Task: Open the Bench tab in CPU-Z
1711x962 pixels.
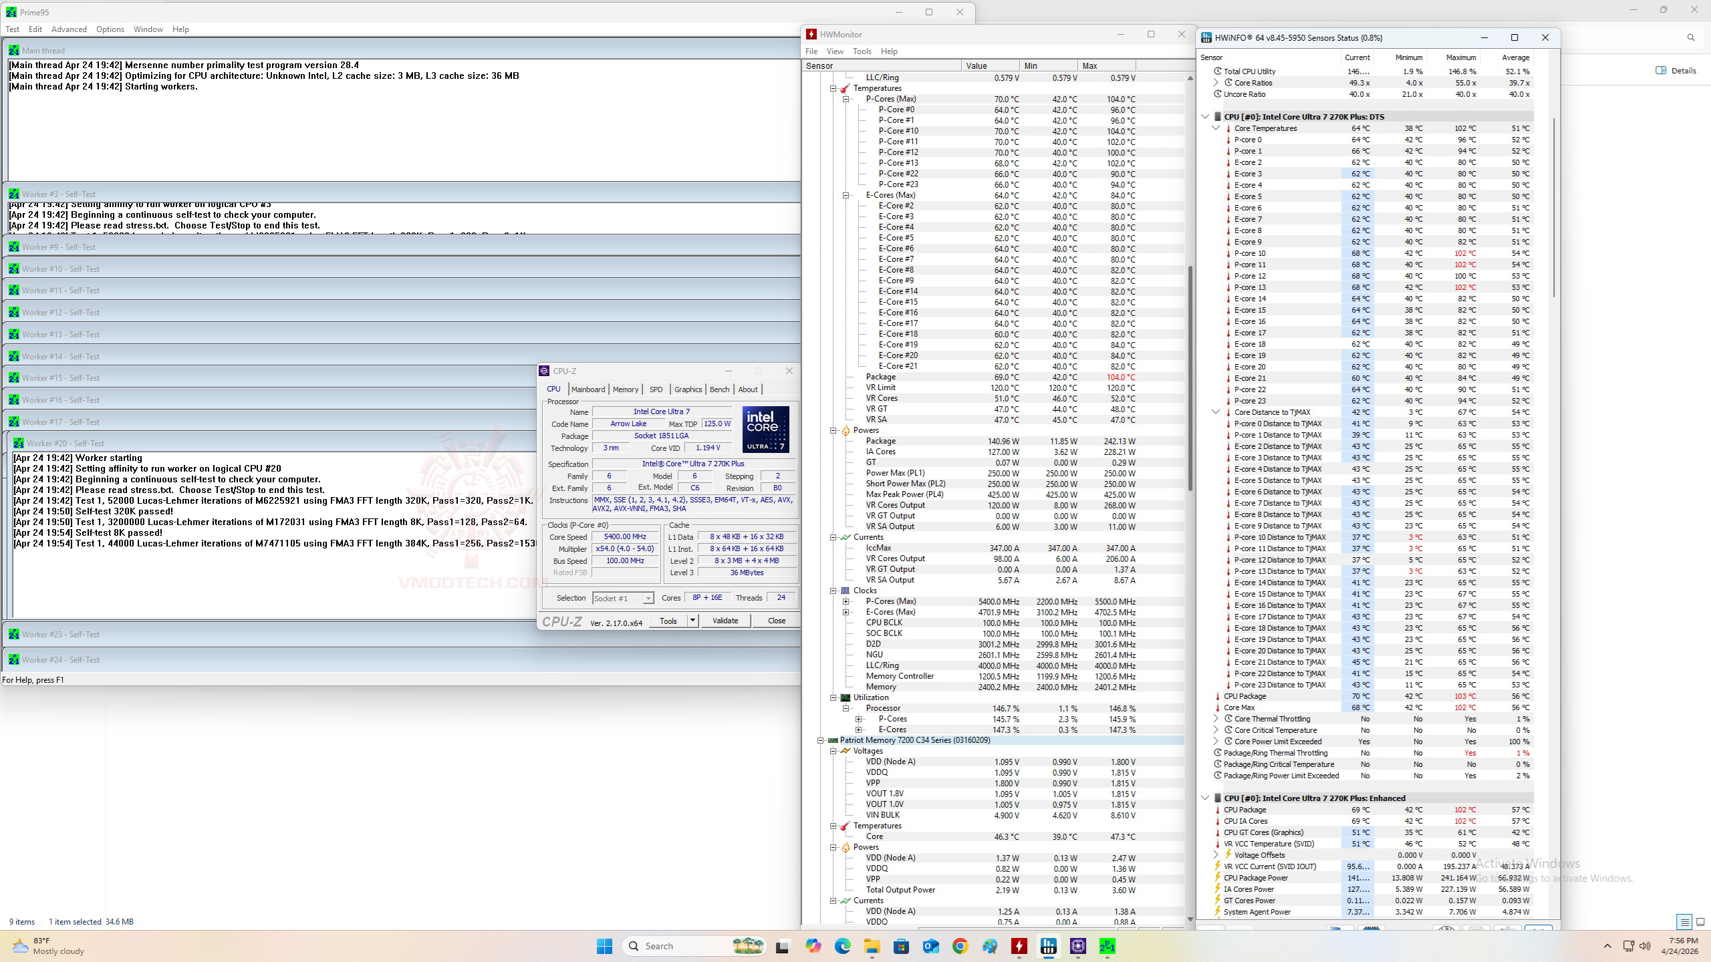Action: click(x=720, y=389)
